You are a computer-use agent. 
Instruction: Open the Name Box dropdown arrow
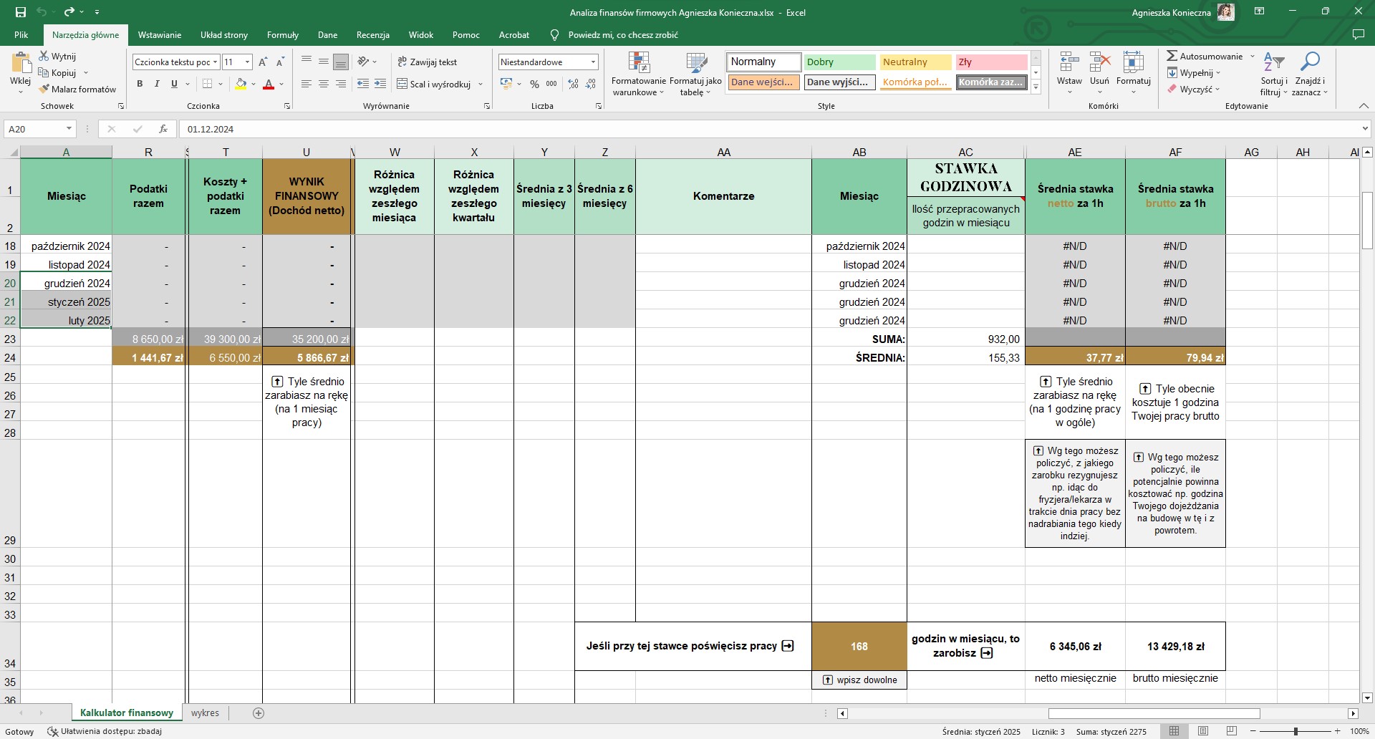click(69, 129)
